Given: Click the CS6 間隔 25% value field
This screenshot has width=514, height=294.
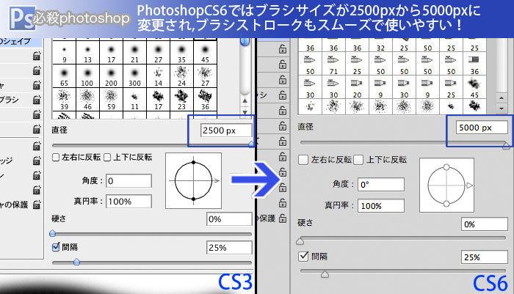Looking at the screenshot, I should coord(485,257).
